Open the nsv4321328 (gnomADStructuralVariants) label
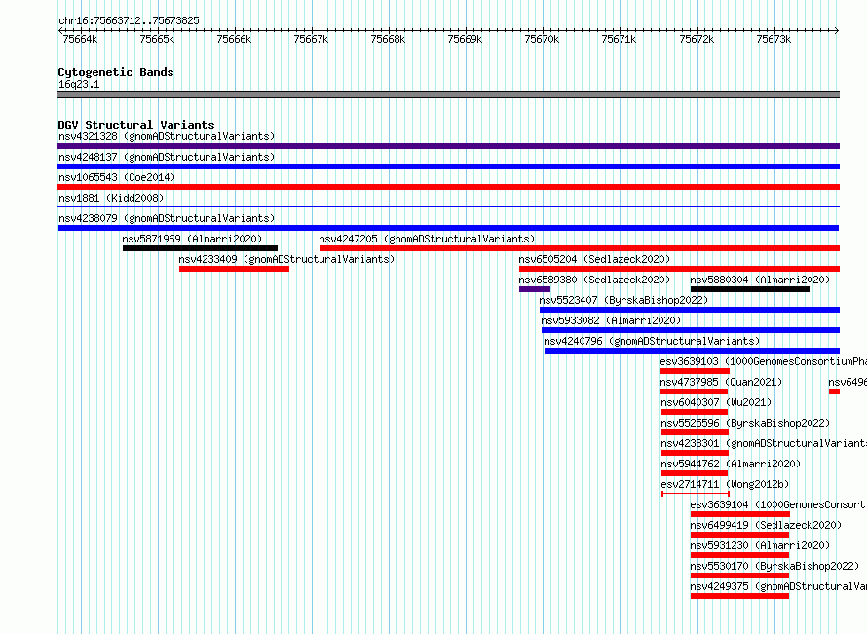 point(167,136)
